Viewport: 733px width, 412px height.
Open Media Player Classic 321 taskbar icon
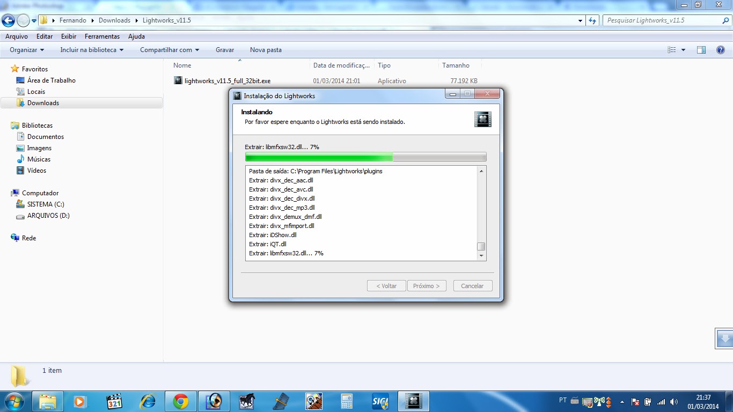point(114,401)
